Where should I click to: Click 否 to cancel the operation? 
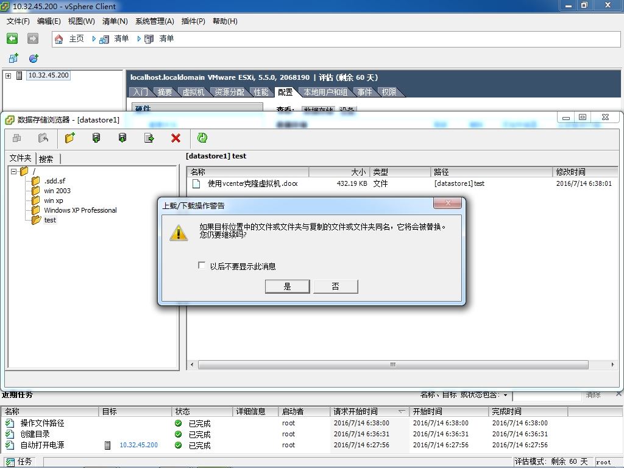click(x=336, y=286)
